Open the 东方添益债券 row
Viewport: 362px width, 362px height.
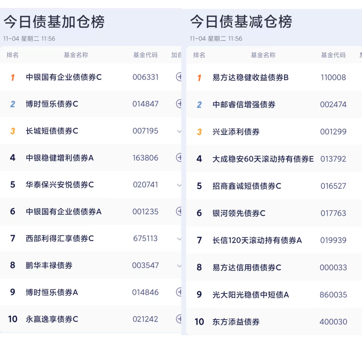(236, 322)
